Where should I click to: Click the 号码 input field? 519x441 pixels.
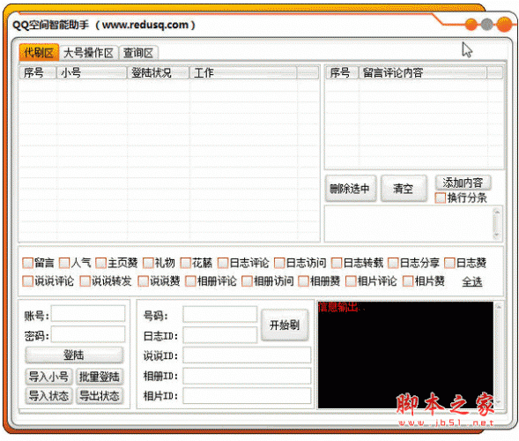(219, 315)
